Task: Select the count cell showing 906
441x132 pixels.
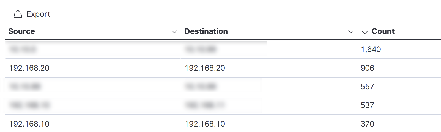Action: tap(367, 68)
